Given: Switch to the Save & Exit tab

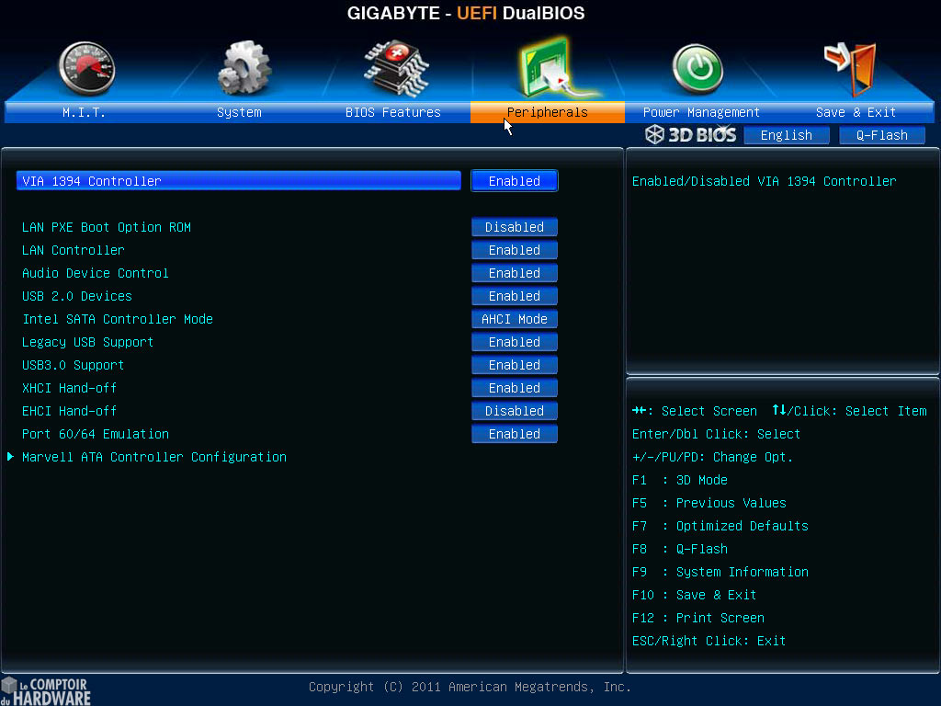Looking at the screenshot, I should pos(856,111).
